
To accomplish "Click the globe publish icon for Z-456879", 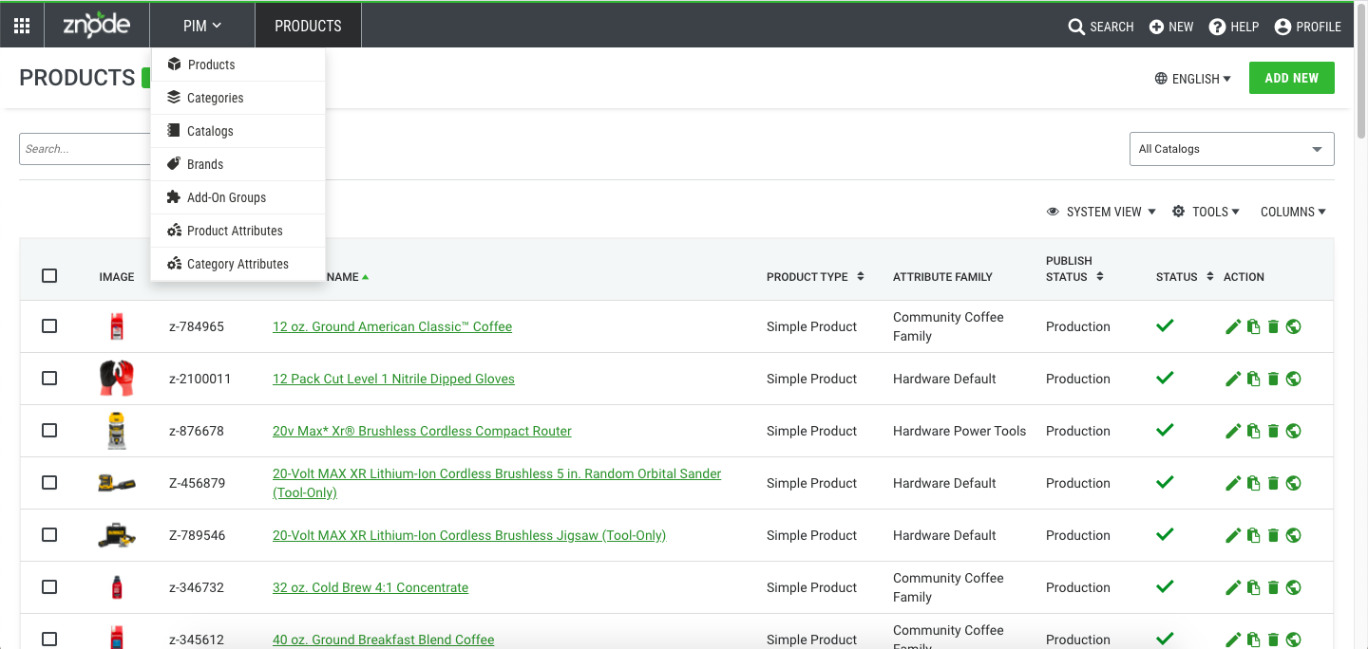I will [1293, 483].
